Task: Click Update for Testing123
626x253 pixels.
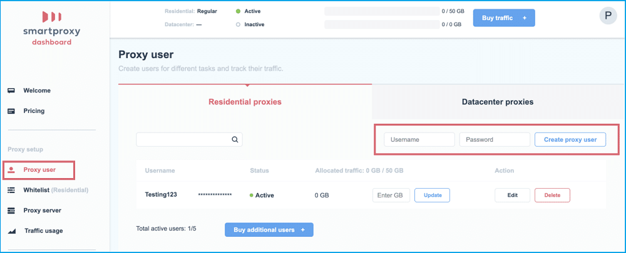Action: 433,196
